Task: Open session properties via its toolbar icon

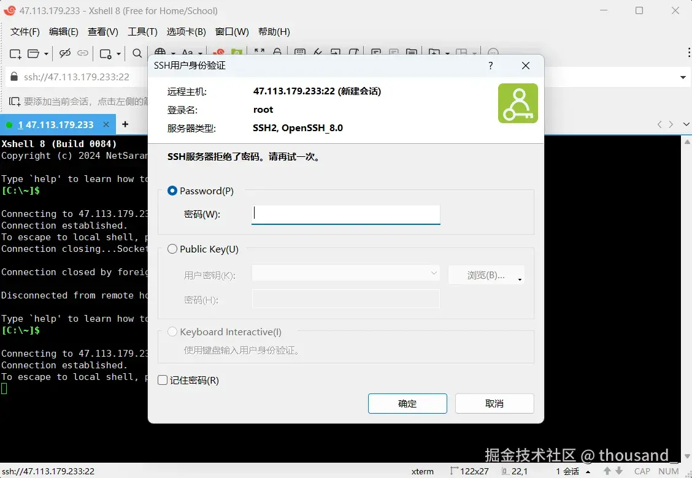Action: click(x=106, y=53)
